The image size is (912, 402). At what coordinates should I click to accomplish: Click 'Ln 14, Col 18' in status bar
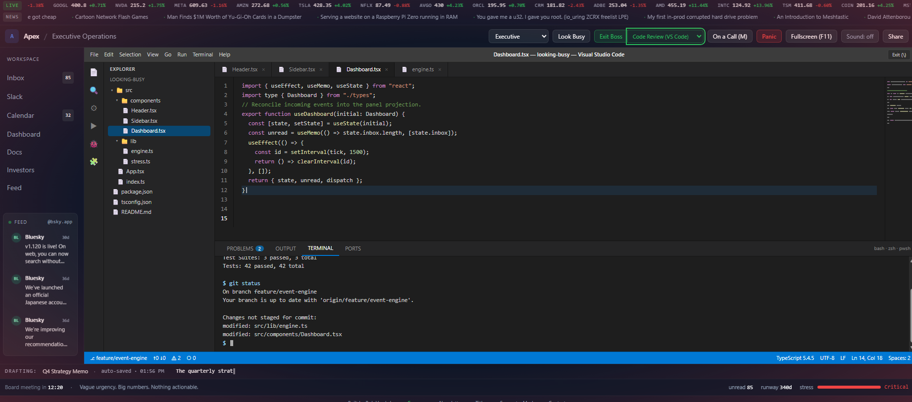click(x=866, y=358)
